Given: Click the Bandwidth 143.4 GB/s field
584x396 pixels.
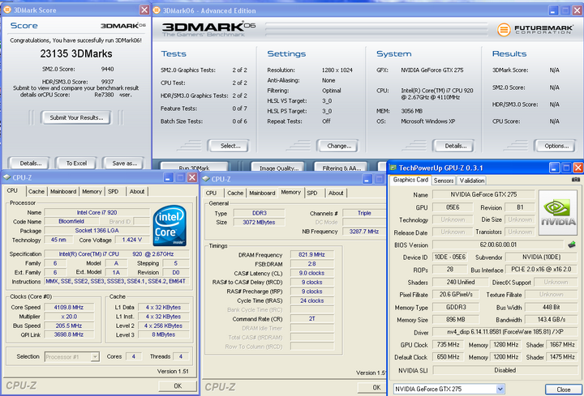Looking at the screenshot, I should click(x=552, y=319).
